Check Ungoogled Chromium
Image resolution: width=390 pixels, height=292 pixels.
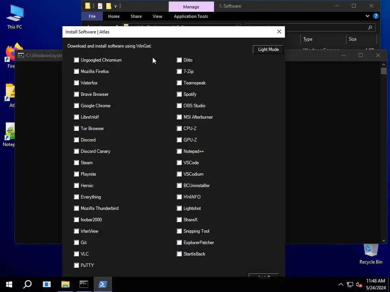[x=76, y=60]
